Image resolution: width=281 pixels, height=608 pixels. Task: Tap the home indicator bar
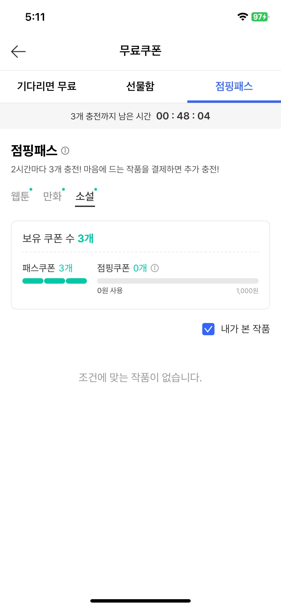[140, 601]
